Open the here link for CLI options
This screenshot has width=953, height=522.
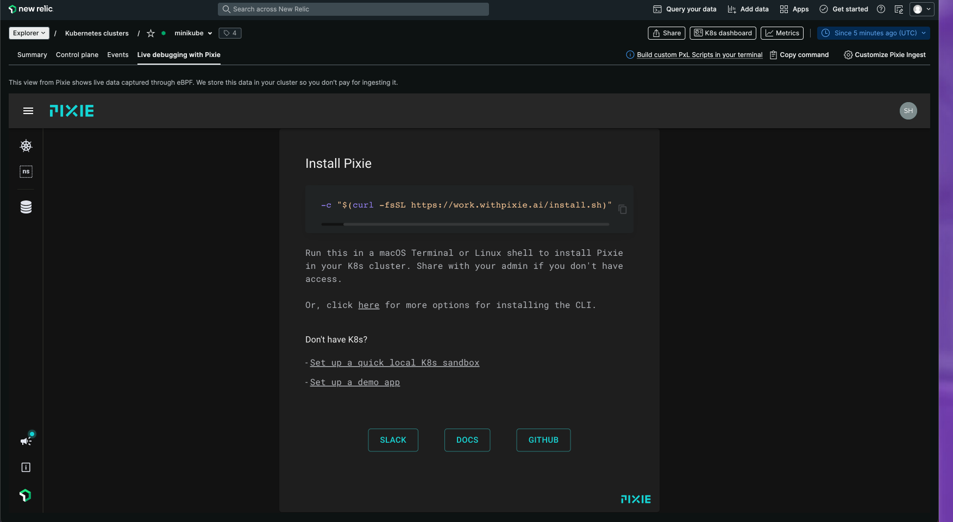coord(369,305)
